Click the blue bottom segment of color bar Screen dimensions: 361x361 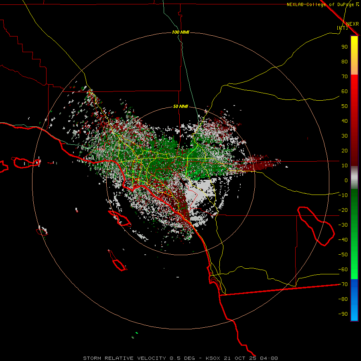[x=354, y=300]
